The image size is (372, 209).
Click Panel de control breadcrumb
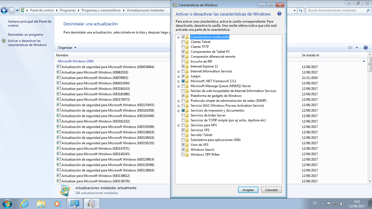tap(42, 10)
